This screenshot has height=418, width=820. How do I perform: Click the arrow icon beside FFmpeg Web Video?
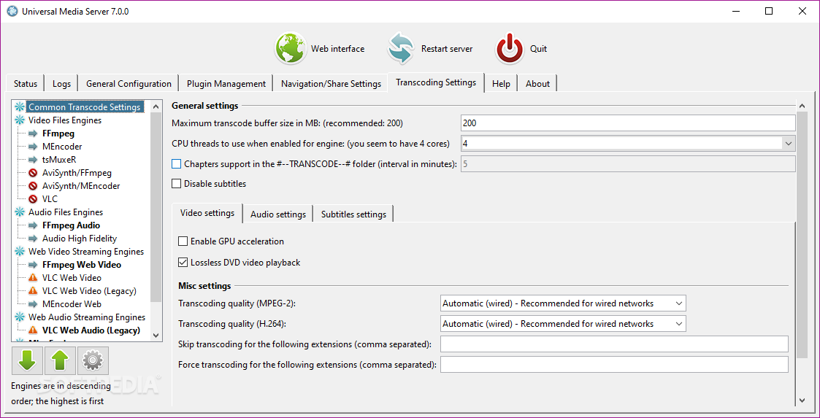[34, 264]
